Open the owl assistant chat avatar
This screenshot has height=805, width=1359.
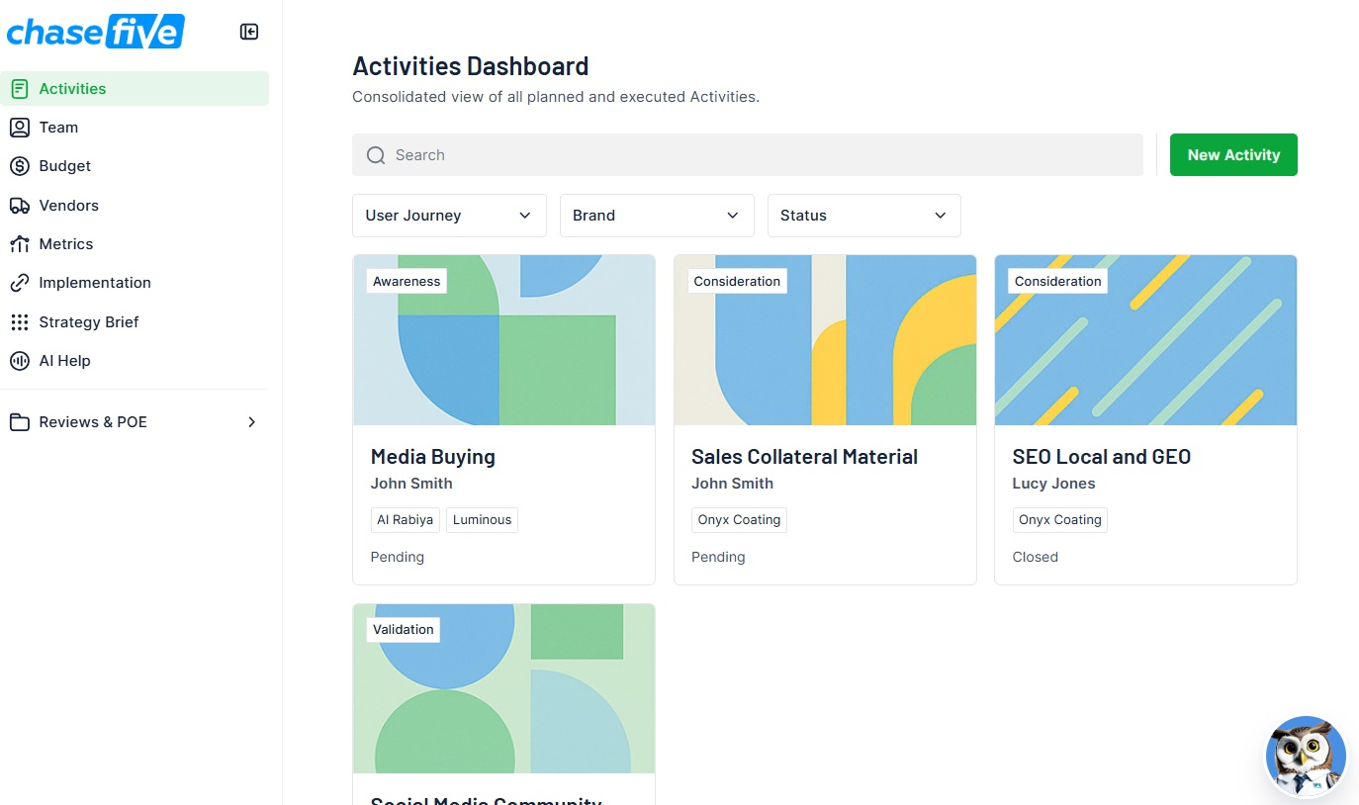[x=1306, y=756]
